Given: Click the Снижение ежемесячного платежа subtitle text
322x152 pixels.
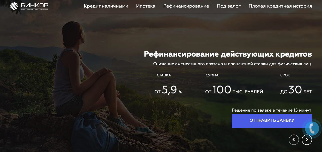Looking at the screenshot, I should (233, 64).
